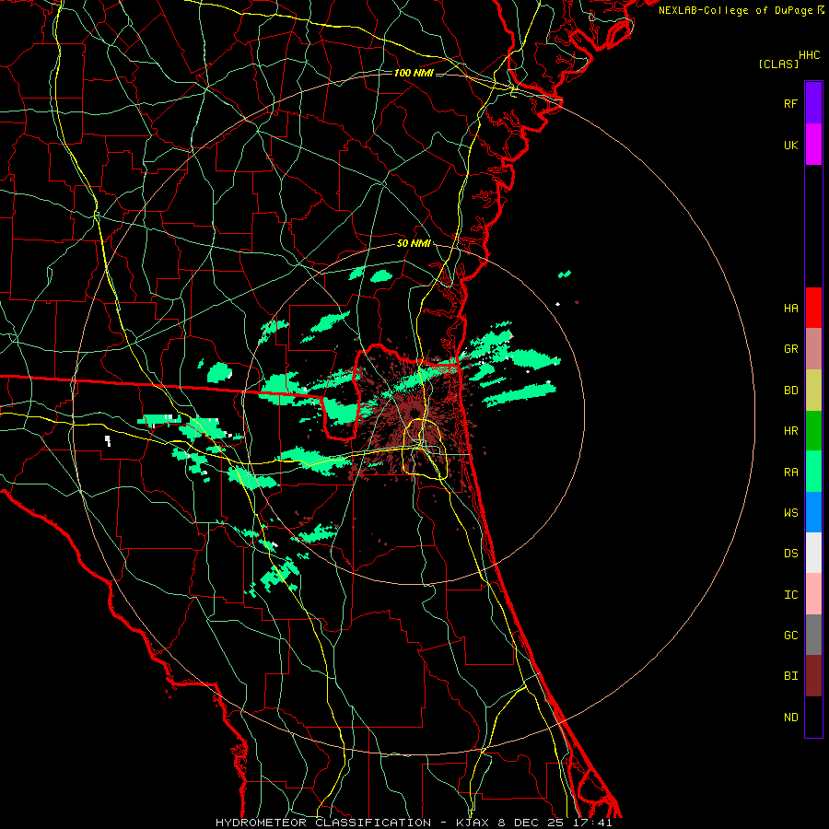The height and width of the screenshot is (829, 829).
Task: Click the HA legend label
Action: pyautogui.click(x=791, y=309)
